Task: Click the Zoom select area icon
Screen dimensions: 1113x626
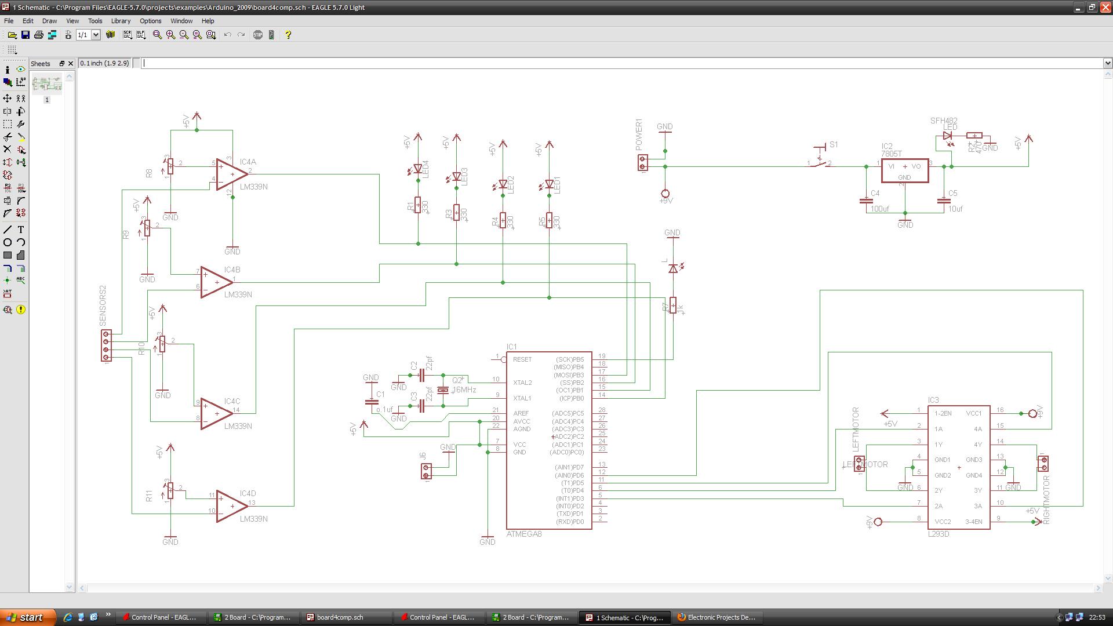Action: [211, 35]
